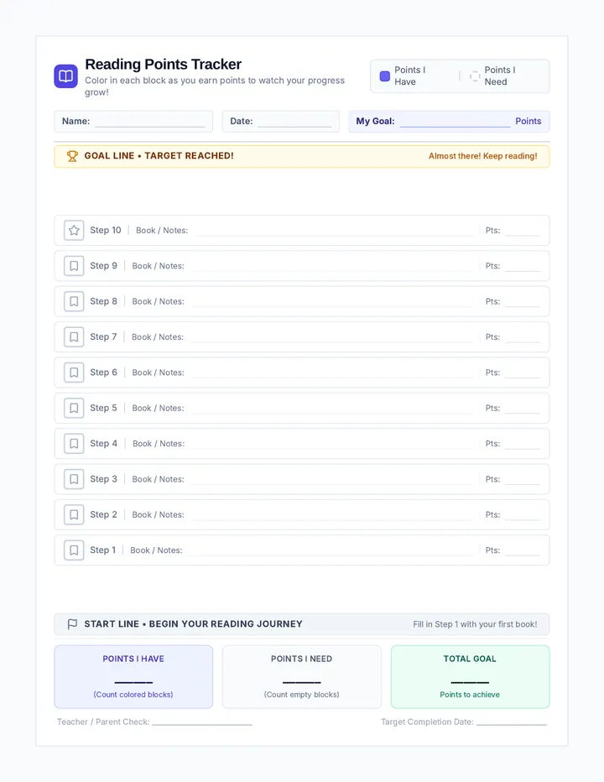This screenshot has height=782, width=604.
Task: Click the bookmark icon for Step 4
Action: (x=74, y=443)
